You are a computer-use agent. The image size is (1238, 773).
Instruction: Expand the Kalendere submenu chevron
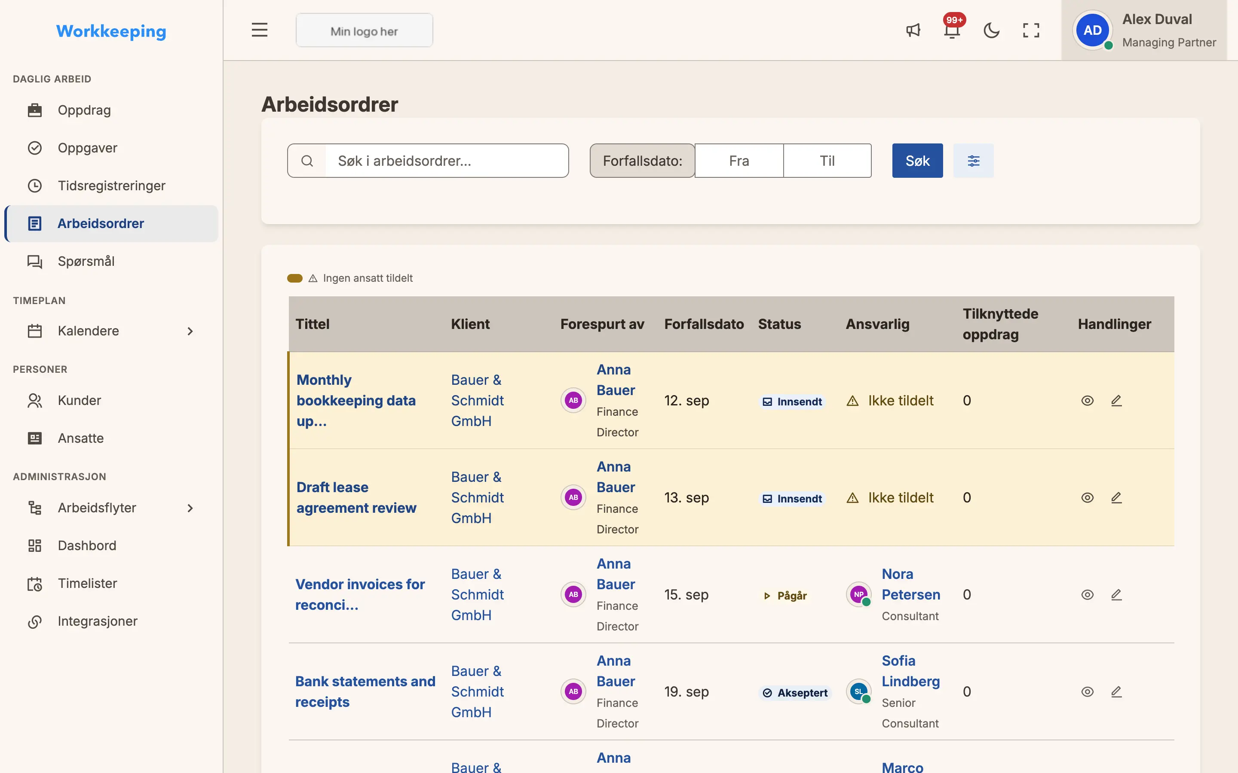[x=190, y=331]
